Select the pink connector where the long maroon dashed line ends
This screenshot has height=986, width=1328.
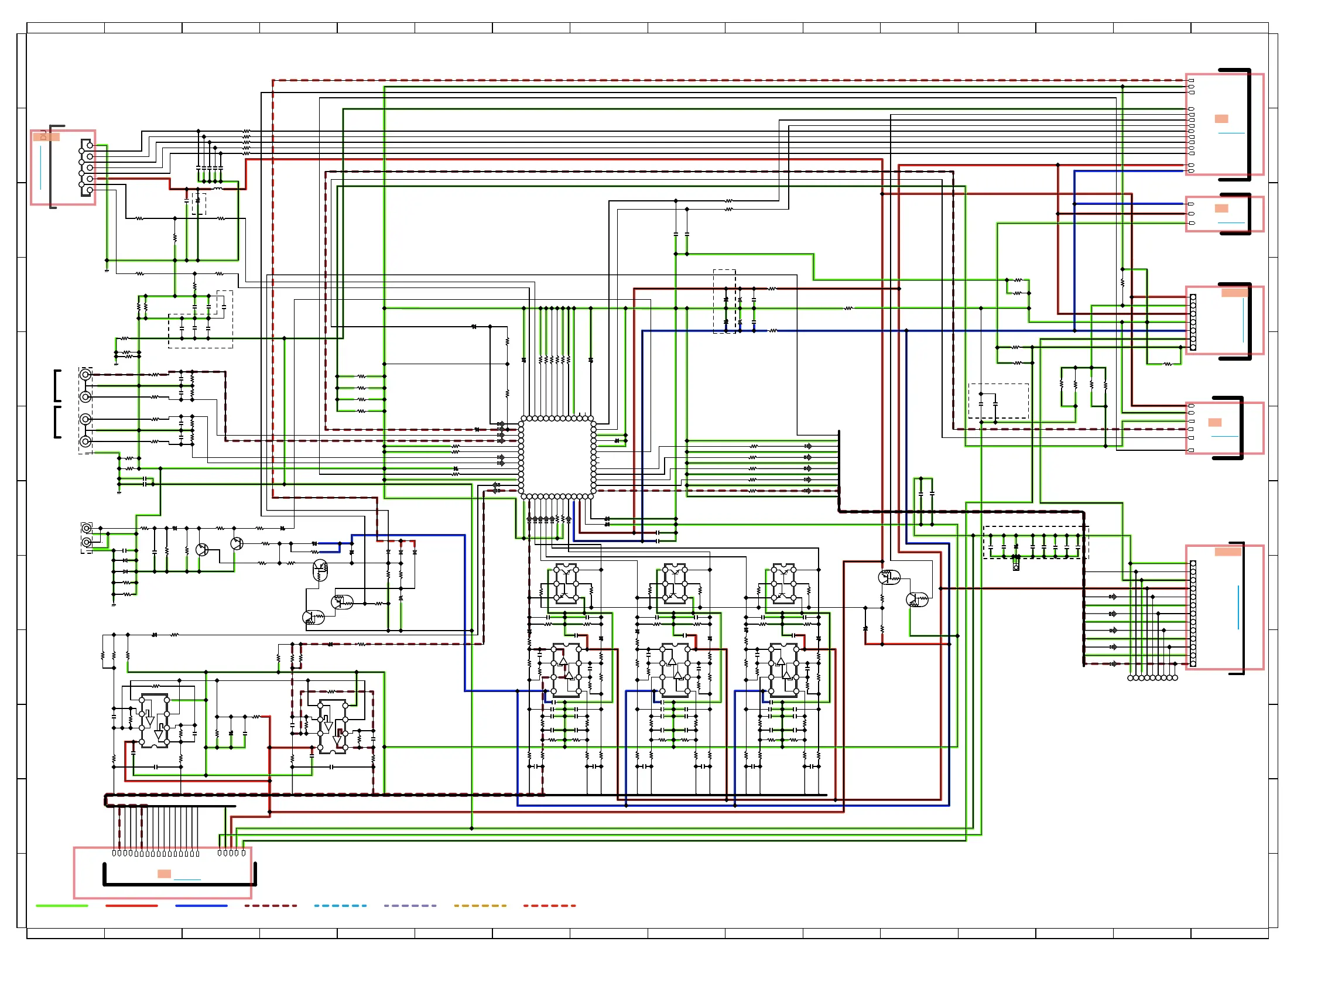click(x=1224, y=124)
